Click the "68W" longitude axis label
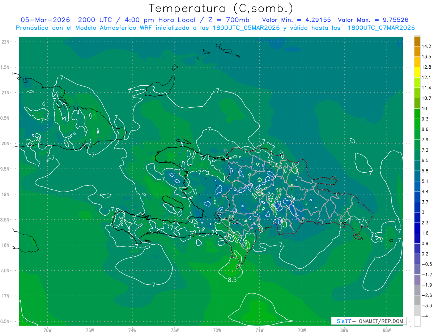 click(386, 330)
